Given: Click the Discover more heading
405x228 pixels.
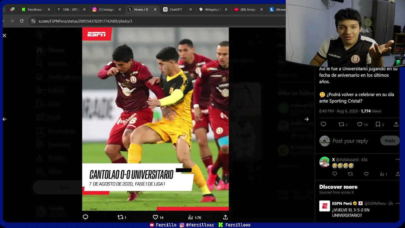Looking at the screenshot, I should [338, 187].
